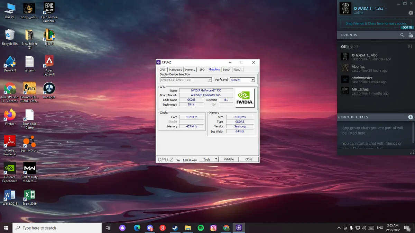Click the add friend icon

coord(411,35)
